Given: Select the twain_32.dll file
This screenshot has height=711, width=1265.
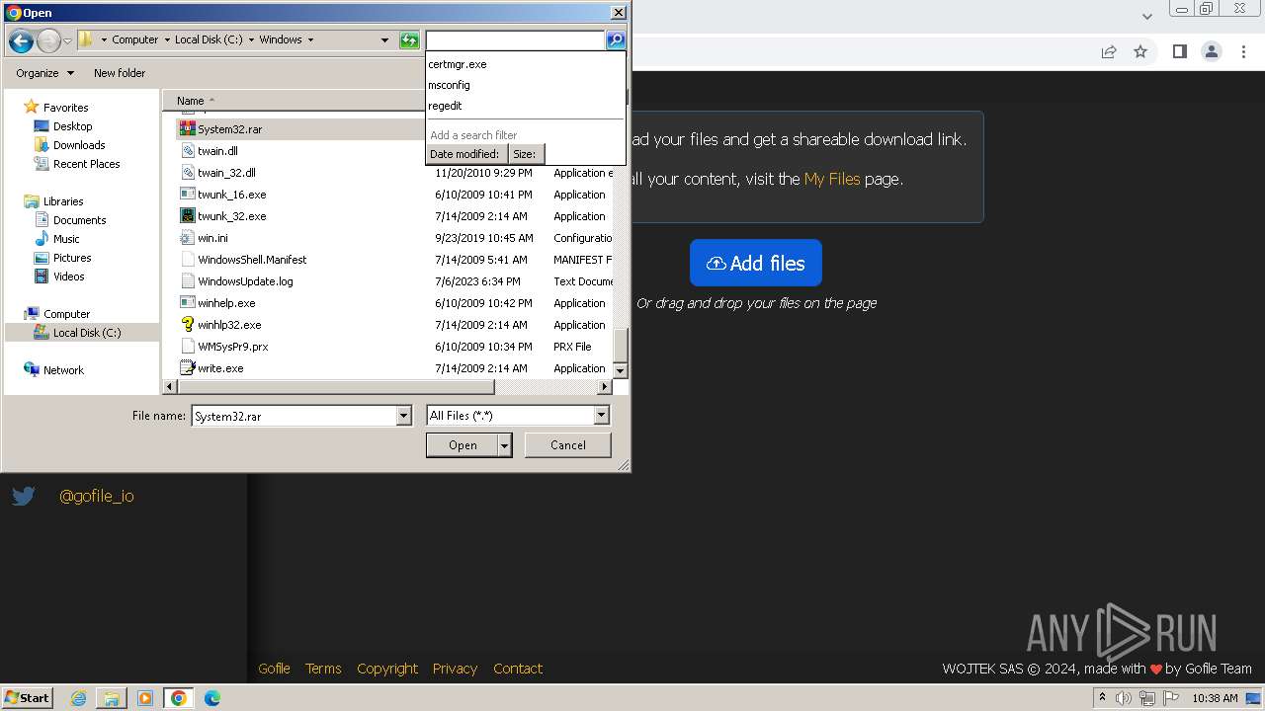Looking at the screenshot, I should pyautogui.click(x=218, y=173).
